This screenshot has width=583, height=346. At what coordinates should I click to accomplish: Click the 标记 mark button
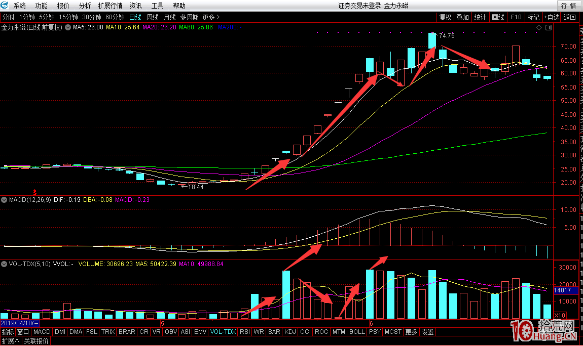[x=533, y=17]
